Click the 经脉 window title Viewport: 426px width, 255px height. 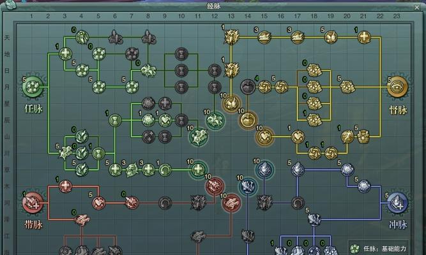coord(213,6)
